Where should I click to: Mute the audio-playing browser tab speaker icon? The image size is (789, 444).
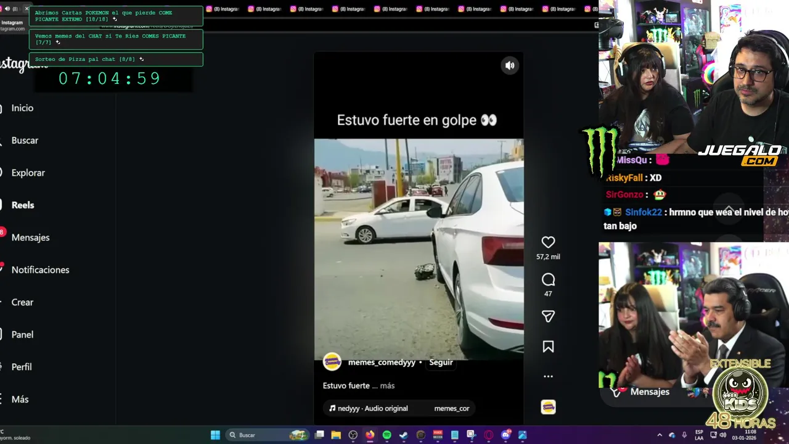coord(7,9)
